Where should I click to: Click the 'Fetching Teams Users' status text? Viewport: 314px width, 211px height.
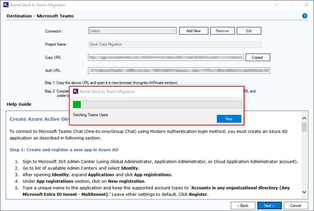[x=91, y=115]
